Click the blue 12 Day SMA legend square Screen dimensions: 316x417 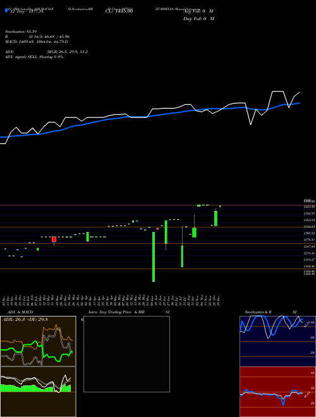(x=6, y=10)
